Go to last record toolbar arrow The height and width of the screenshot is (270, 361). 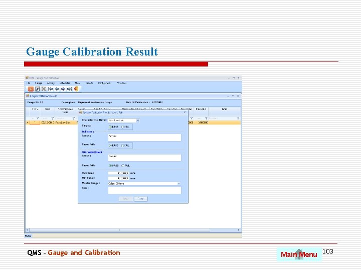(69, 89)
